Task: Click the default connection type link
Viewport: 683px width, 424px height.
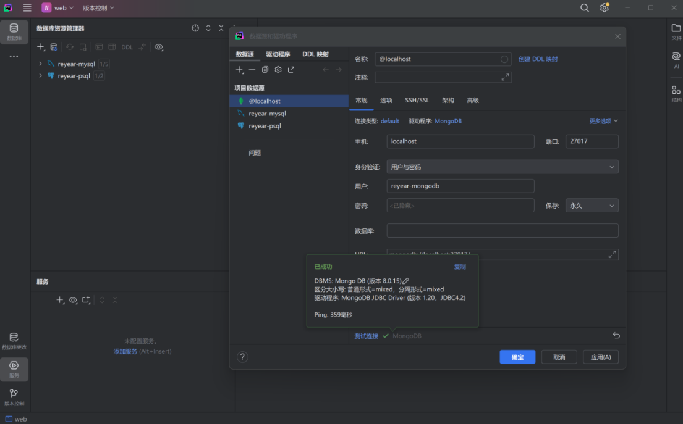Action: tap(390, 122)
